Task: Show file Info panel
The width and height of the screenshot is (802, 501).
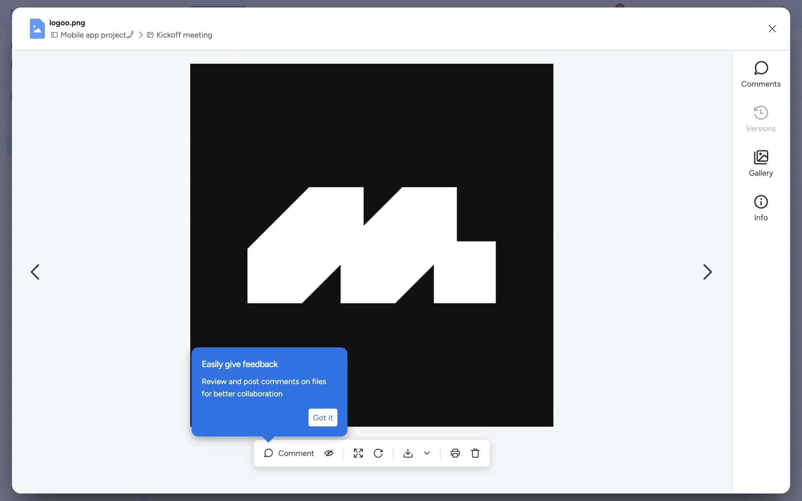Action: [x=761, y=208]
